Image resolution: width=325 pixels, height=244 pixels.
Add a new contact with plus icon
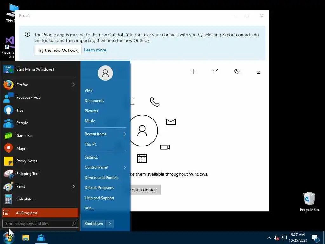(x=193, y=71)
